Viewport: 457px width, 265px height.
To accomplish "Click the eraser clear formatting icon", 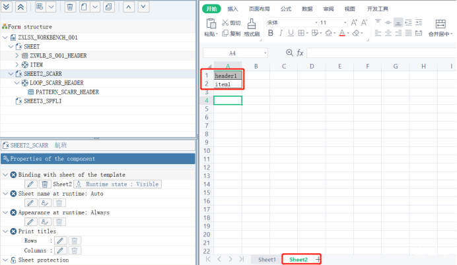I will (x=356, y=33).
